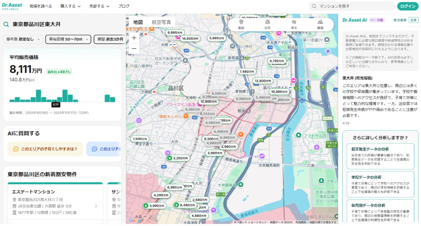421x226 pixels.
Task: Click the 3,250万円 bargain marker
Action: pyautogui.click(x=178, y=158)
